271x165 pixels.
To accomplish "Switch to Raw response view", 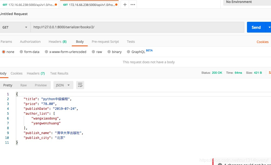I will click(x=23, y=85).
